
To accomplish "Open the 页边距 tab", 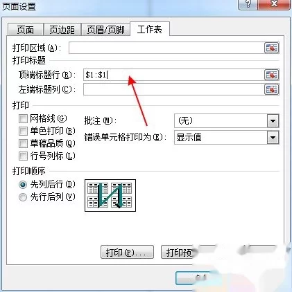I will (62, 30).
